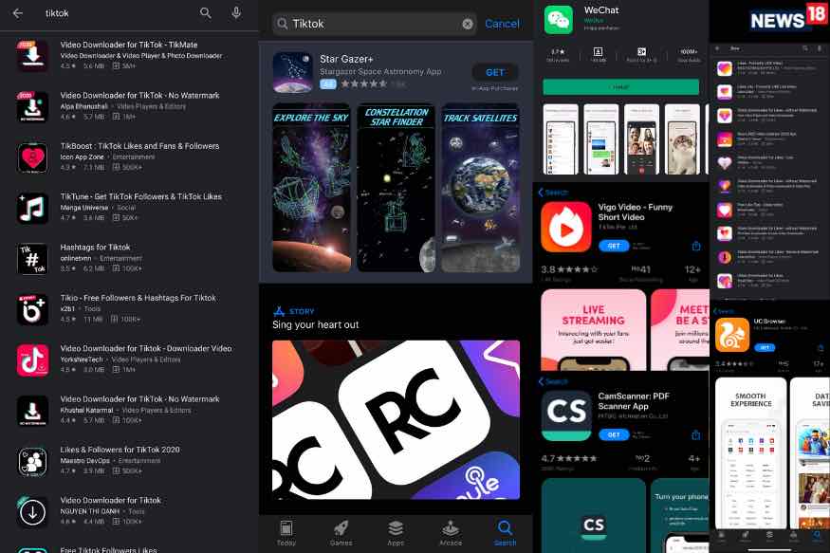Open the Sing your heart out story card
The height and width of the screenshot is (553, 830).
point(396,419)
